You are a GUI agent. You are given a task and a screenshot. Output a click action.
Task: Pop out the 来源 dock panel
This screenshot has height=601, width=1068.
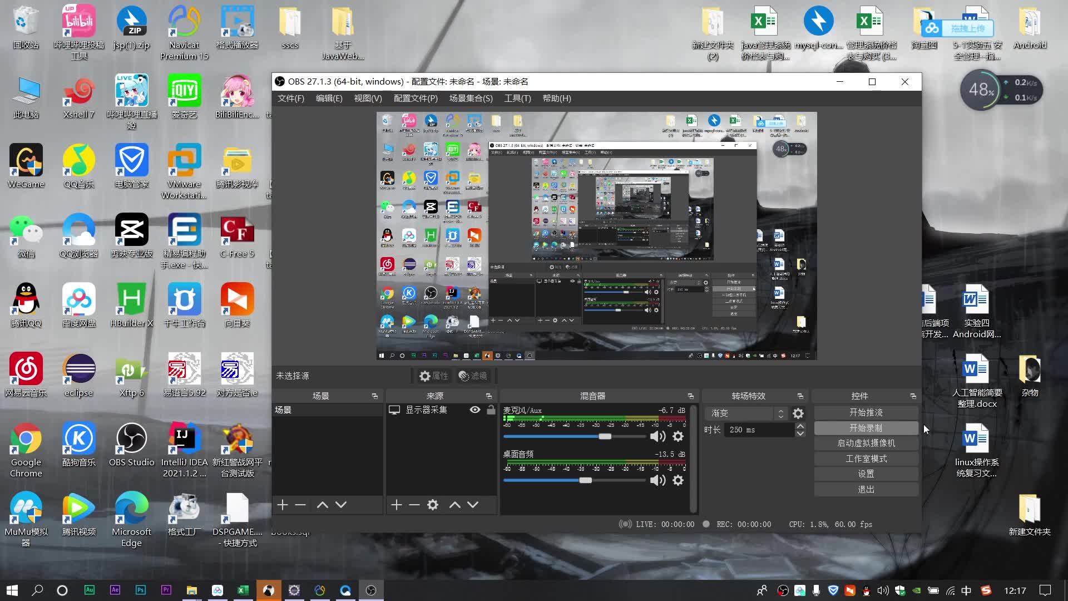489,396
